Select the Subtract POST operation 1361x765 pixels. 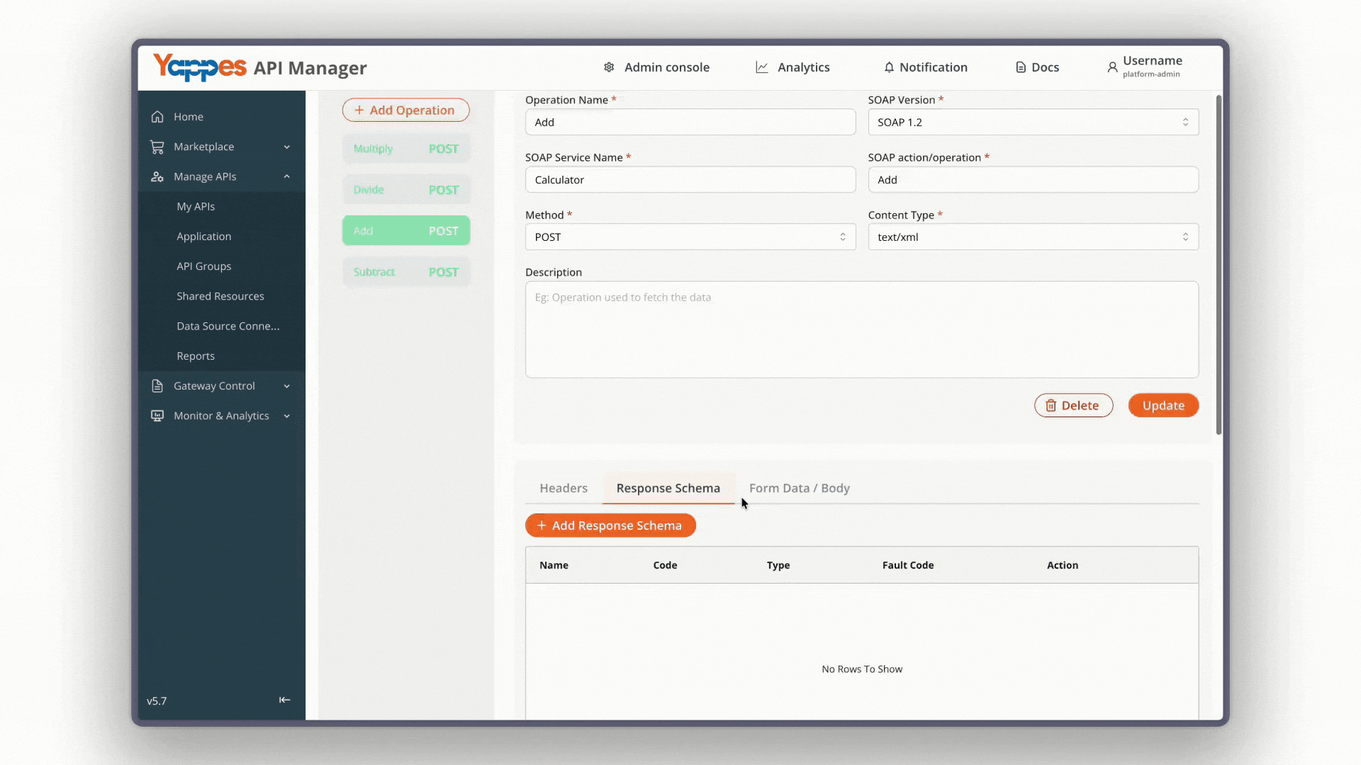click(406, 272)
